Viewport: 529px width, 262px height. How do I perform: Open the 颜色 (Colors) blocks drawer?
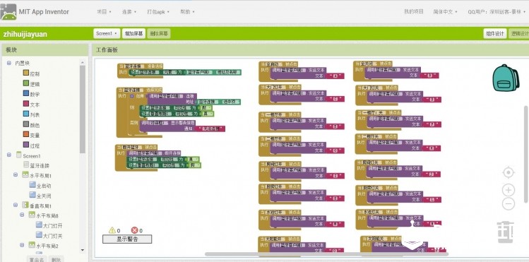point(31,125)
